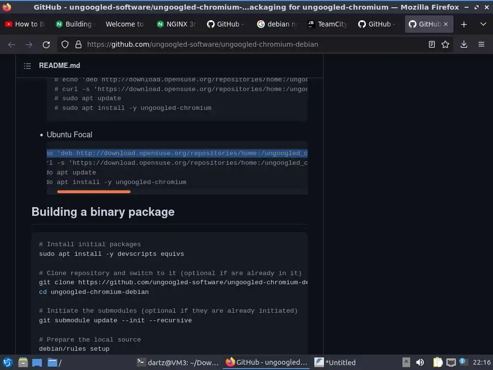This screenshot has width=493, height=370.
Task: Toggle reader view icon
Action: [x=432, y=44]
